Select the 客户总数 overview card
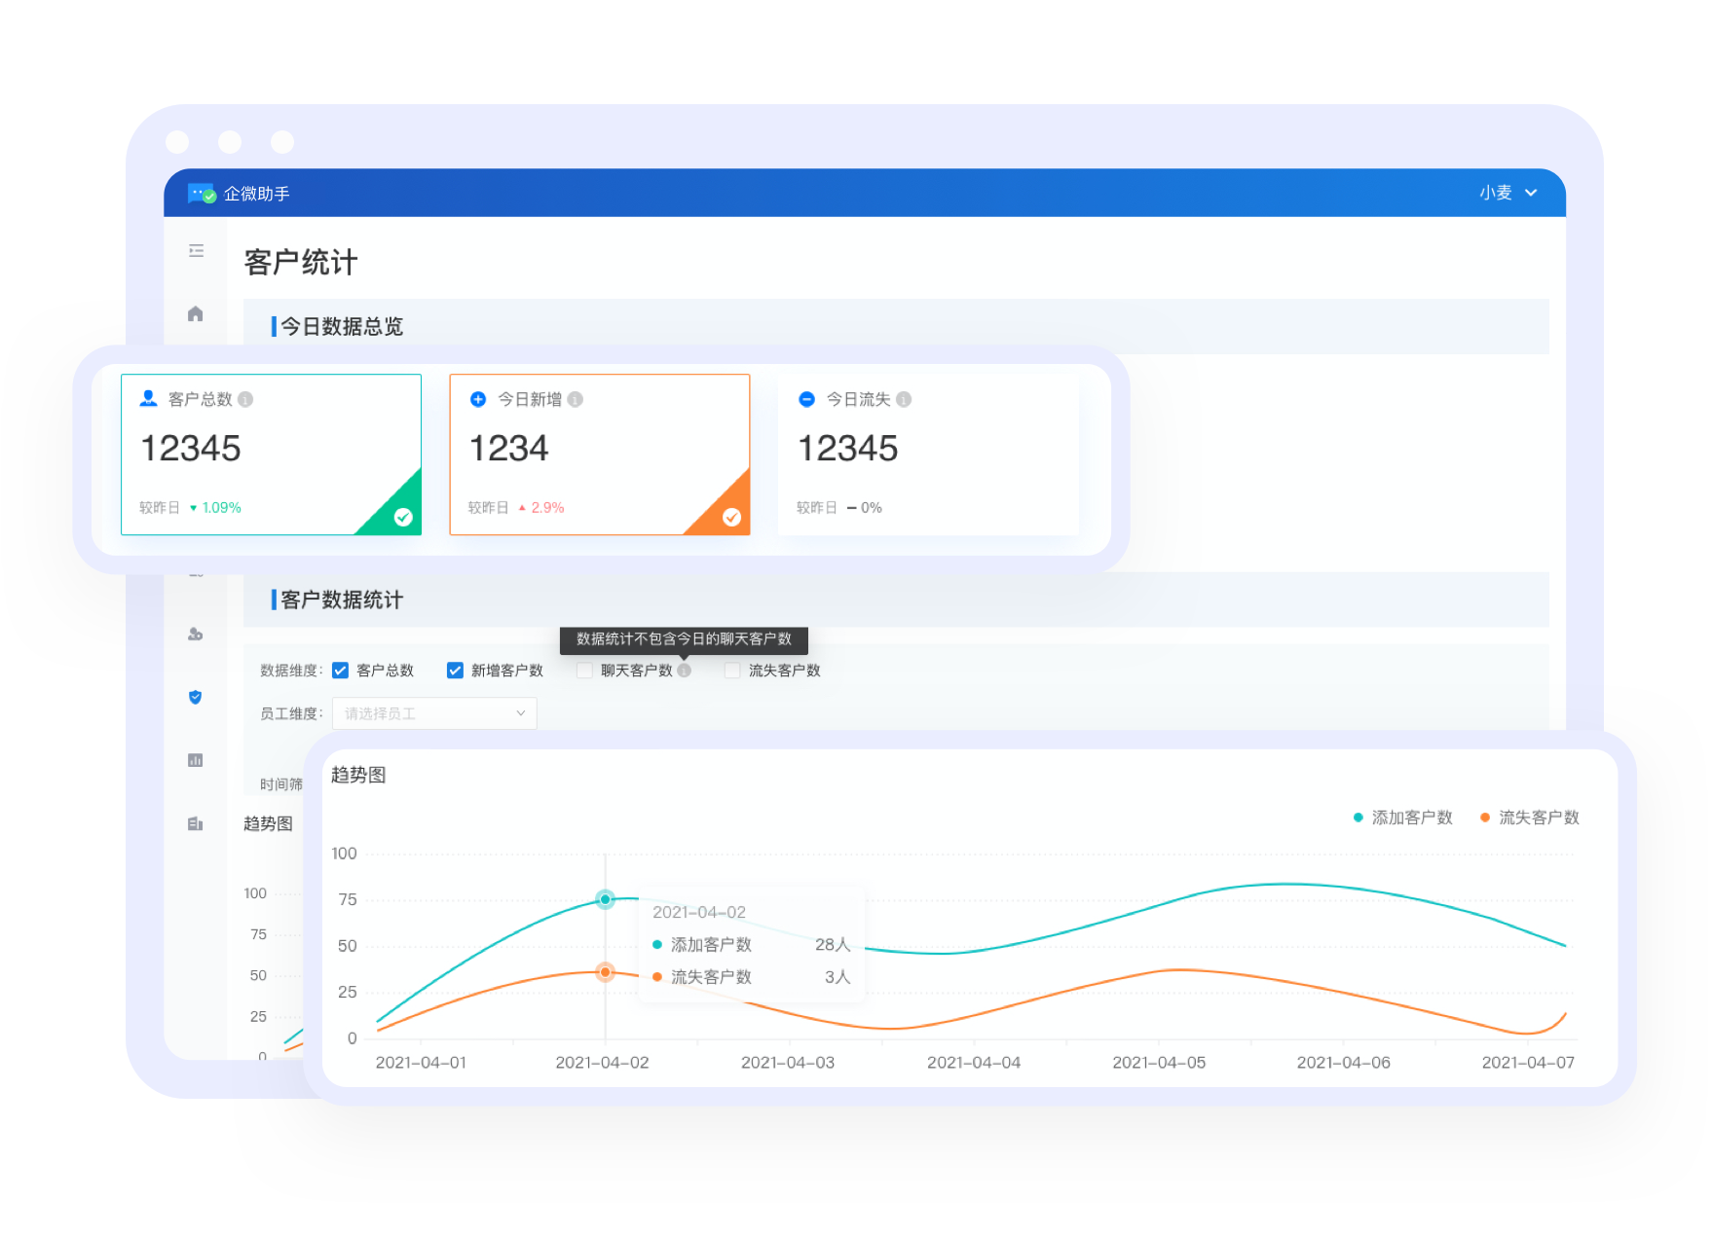Image resolution: width=1712 pixels, height=1236 pixels. [x=272, y=454]
